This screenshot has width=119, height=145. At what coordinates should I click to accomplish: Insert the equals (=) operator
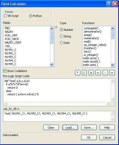point(112,73)
